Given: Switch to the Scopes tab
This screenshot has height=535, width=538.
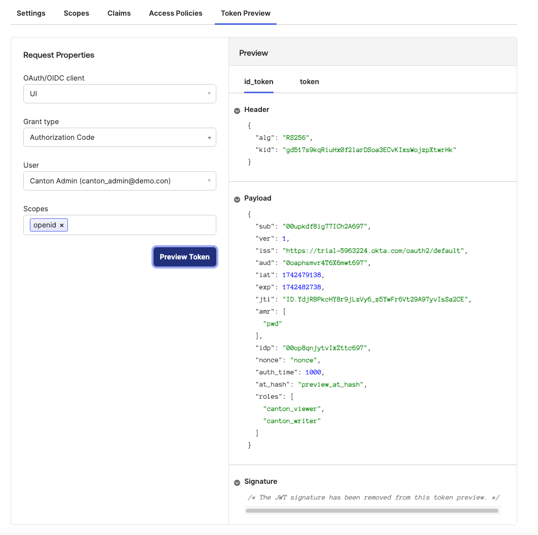Looking at the screenshot, I should [x=76, y=13].
